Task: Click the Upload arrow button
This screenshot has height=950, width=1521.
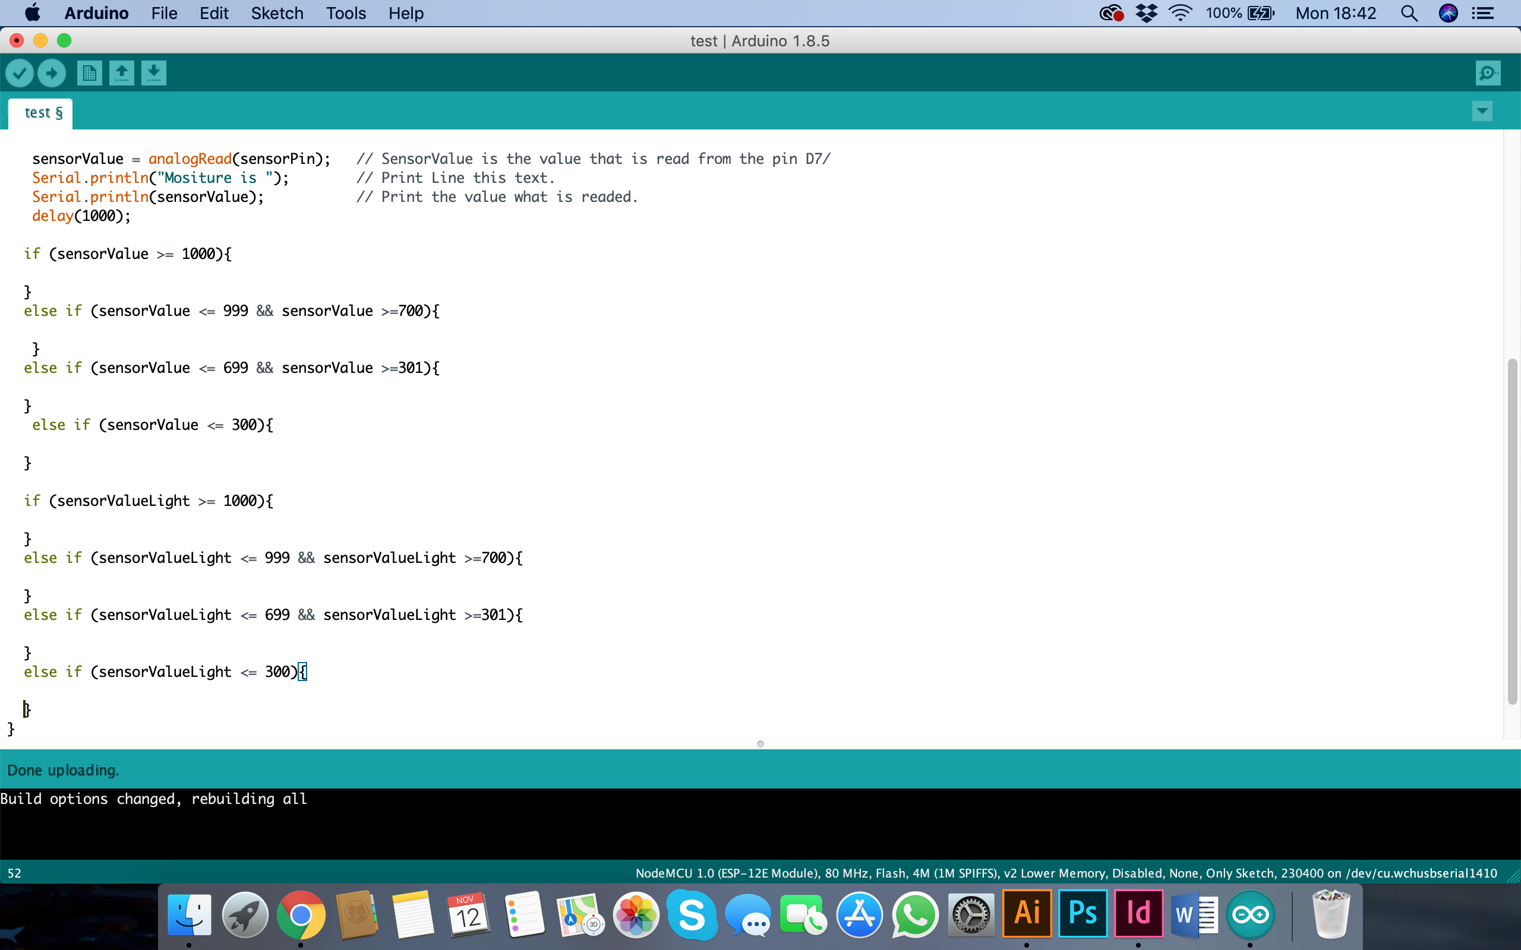Action: click(52, 74)
